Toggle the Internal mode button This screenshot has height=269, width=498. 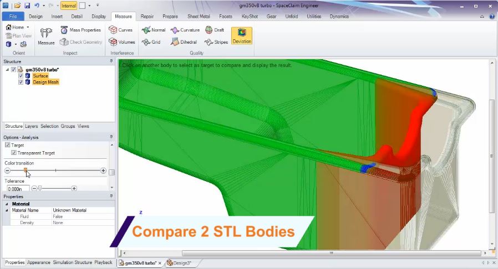[69, 6]
